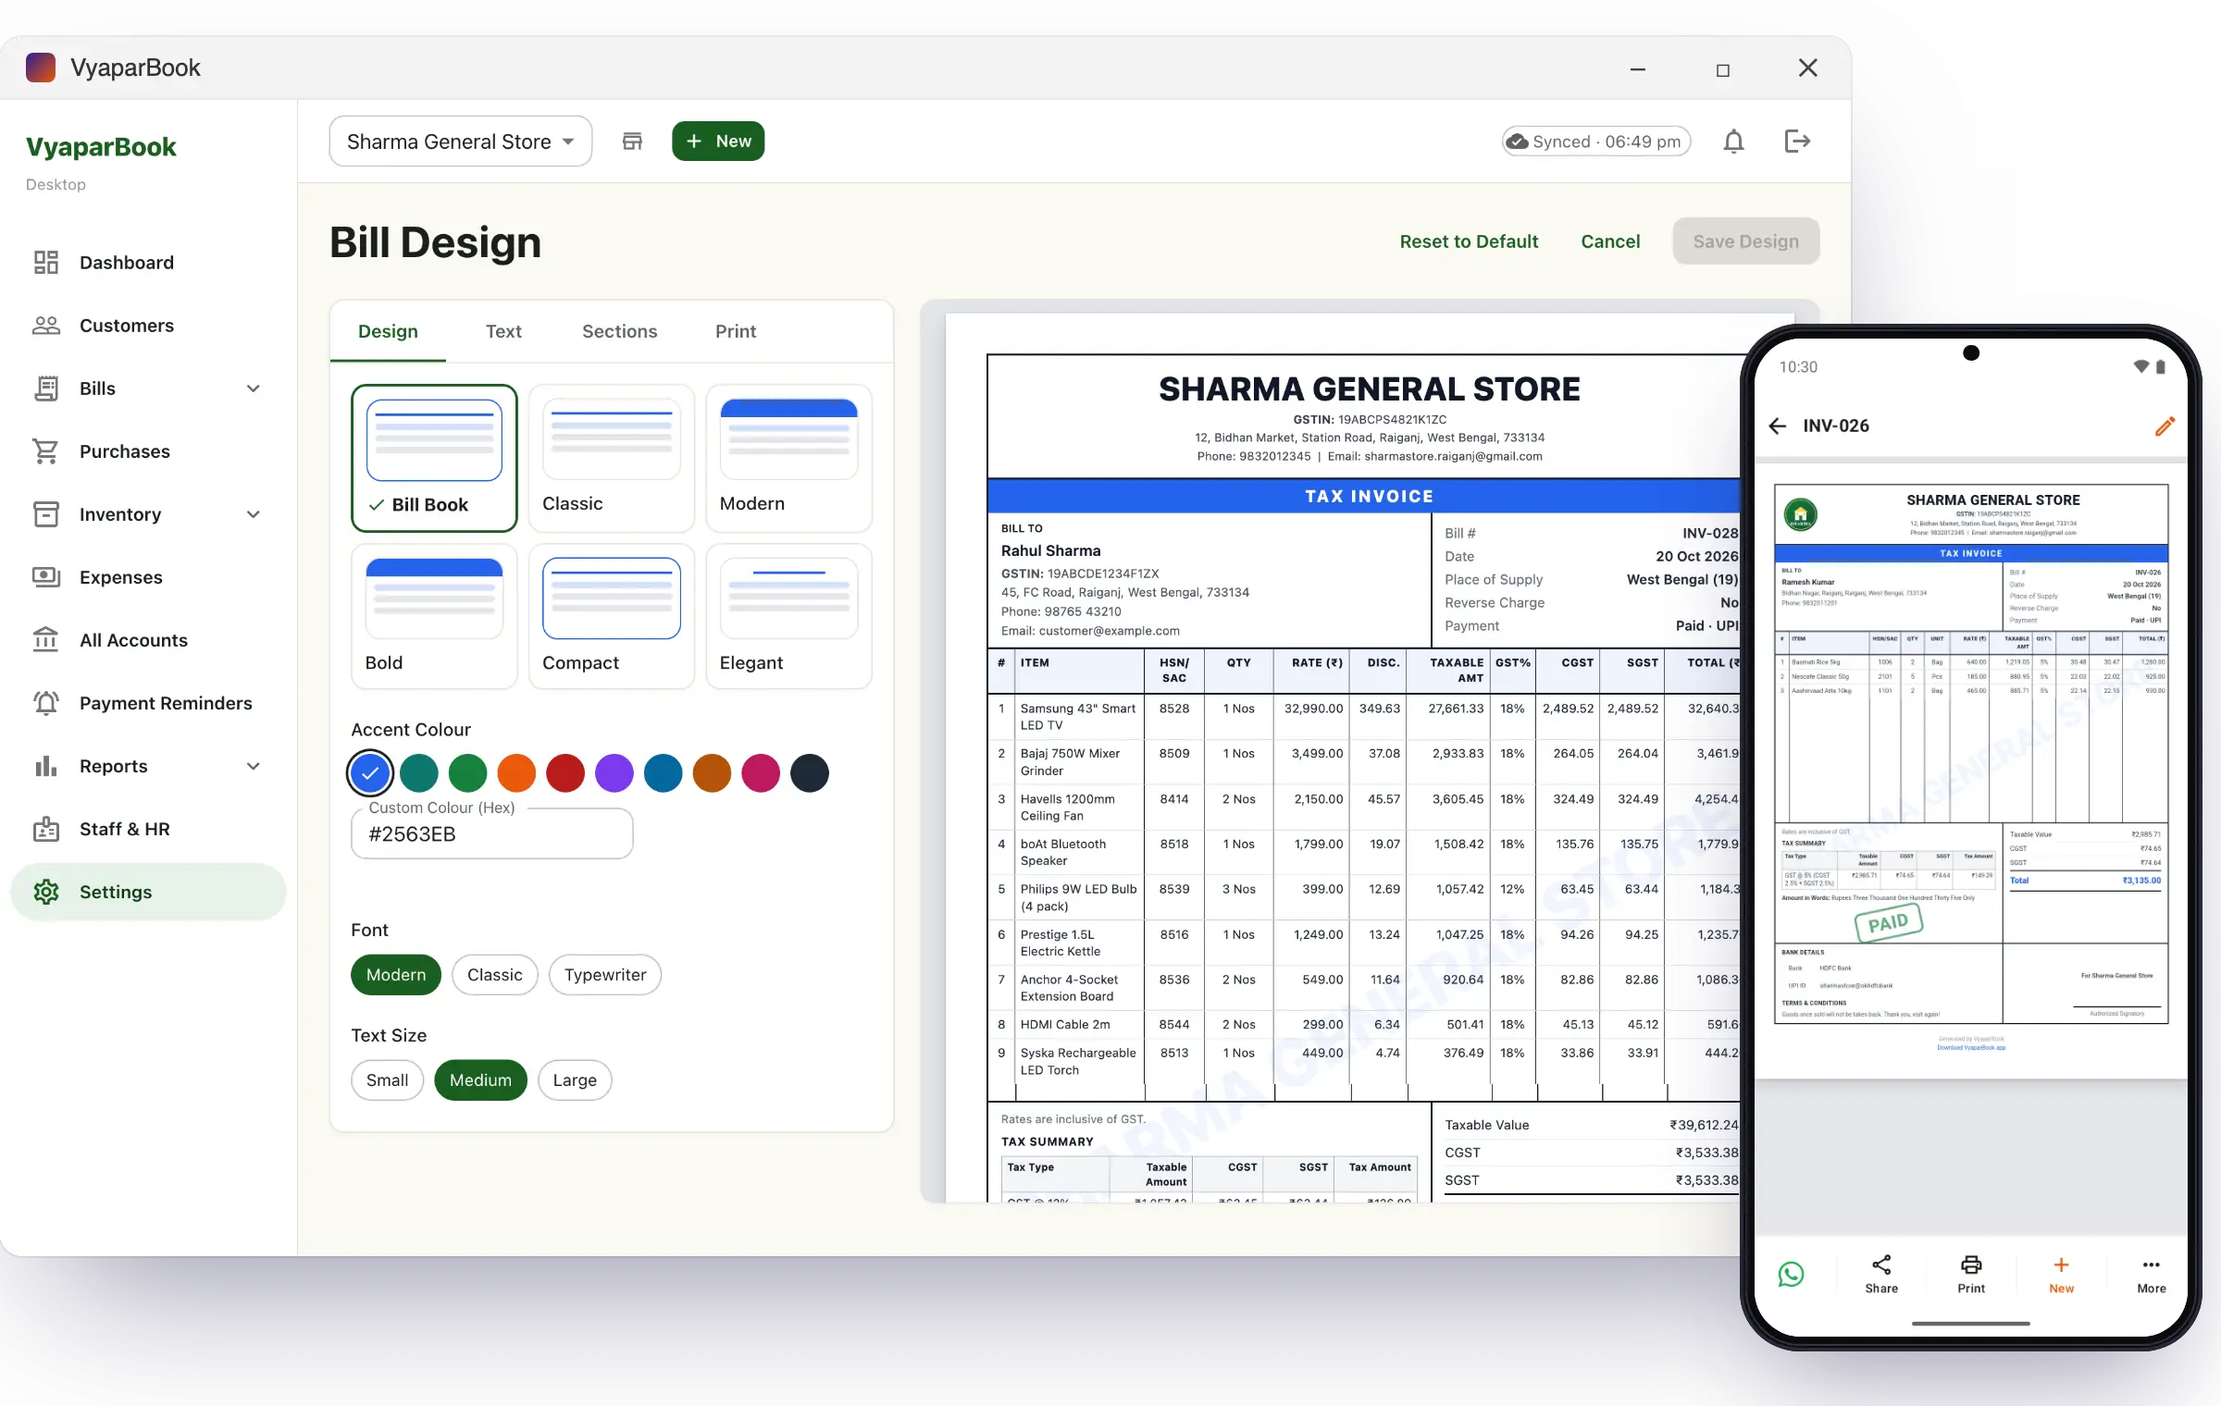Open the Dashboard icon in sidebar
Viewport: 2221px width, 1406px height.
tap(46, 263)
